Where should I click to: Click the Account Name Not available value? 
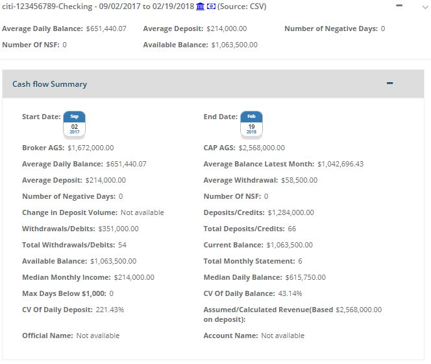[282, 336]
